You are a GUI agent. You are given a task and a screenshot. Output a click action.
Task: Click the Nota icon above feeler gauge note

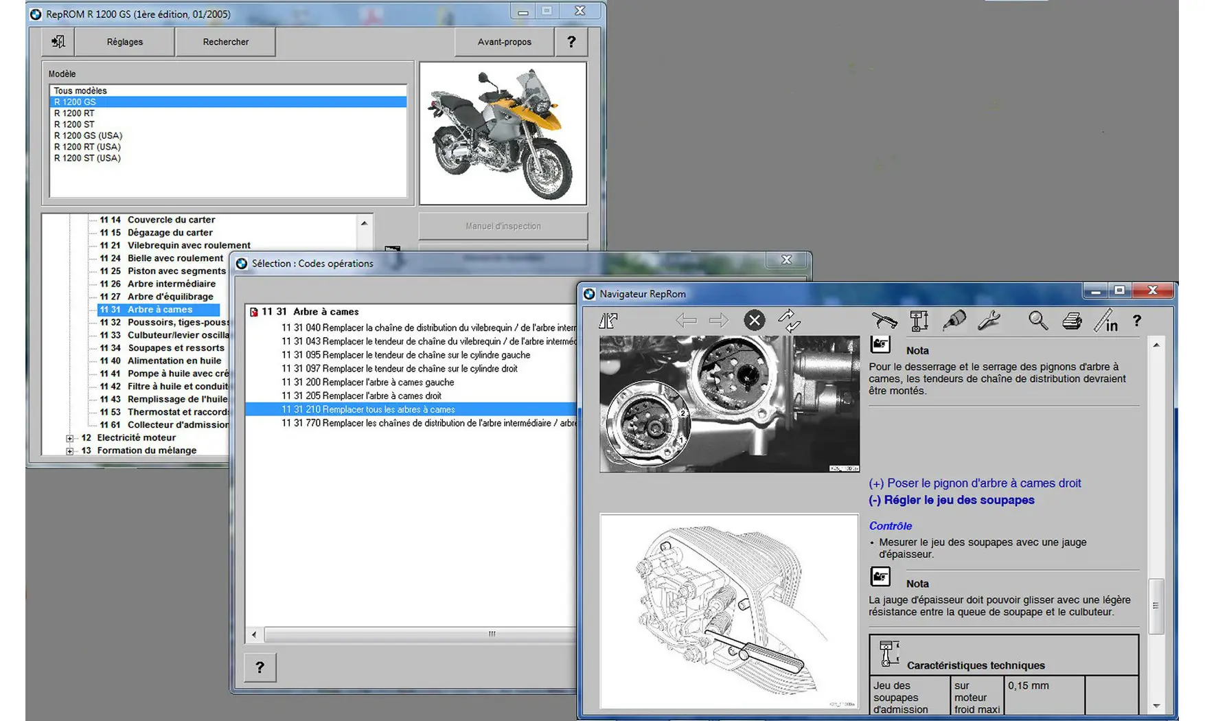tap(880, 576)
